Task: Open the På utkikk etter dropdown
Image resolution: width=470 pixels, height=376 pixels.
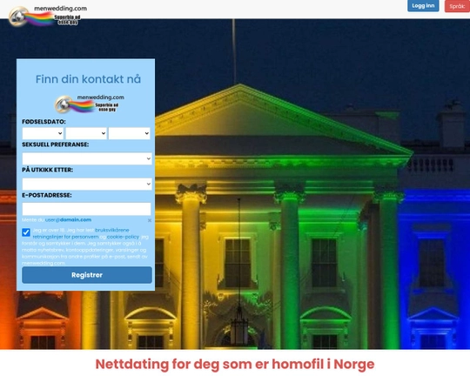Action: [87, 185]
